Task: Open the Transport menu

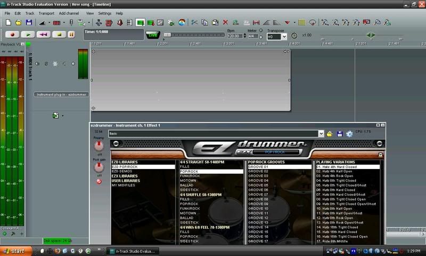Action: (46, 13)
